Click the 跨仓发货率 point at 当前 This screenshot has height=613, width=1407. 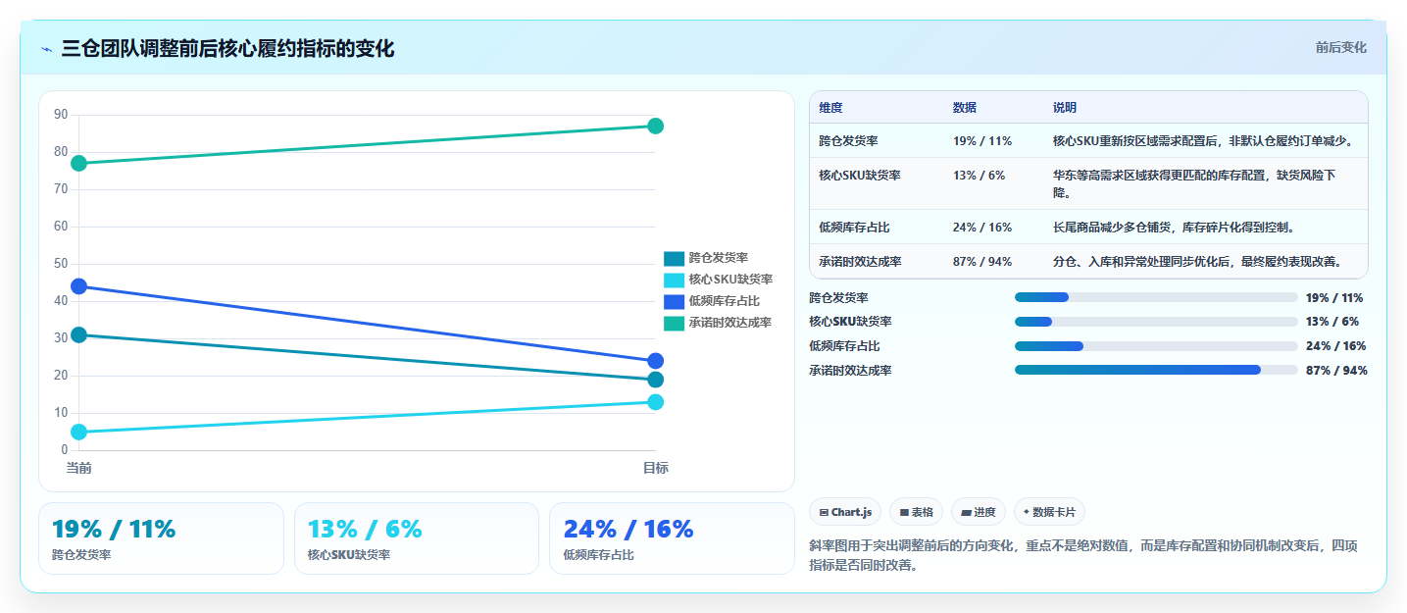pos(78,334)
